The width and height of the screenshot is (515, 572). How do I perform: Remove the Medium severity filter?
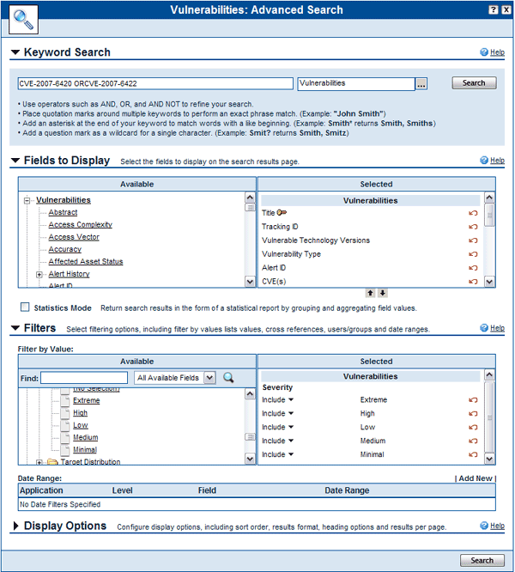coord(473,441)
